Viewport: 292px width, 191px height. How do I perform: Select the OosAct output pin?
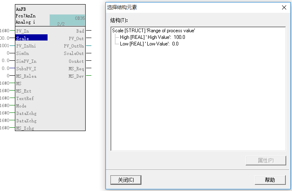(76, 61)
